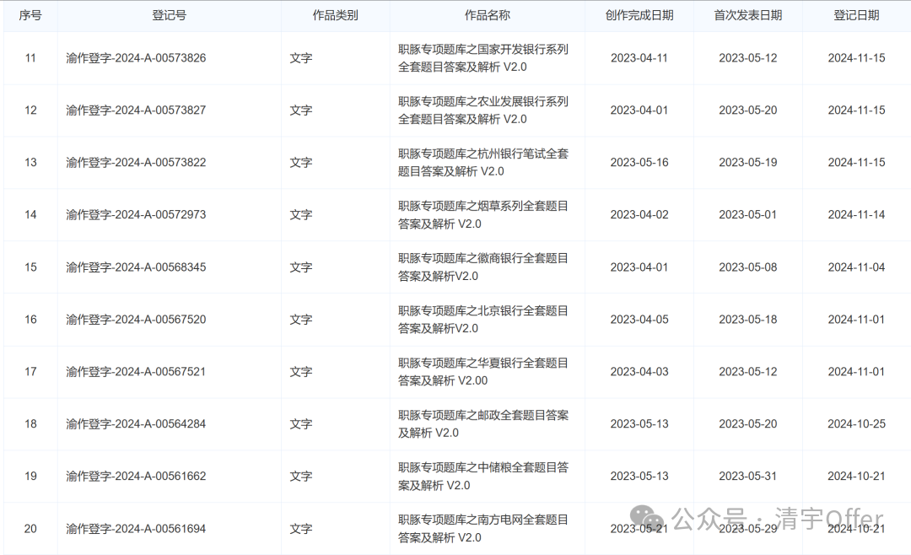The height and width of the screenshot is (555, 911).
Task: Click sequence number 18
Action: [x=30, y=424]
